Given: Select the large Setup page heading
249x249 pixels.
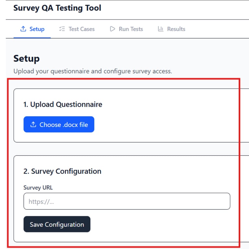Looking at the screenshot, I should click(x=27, y=58).
